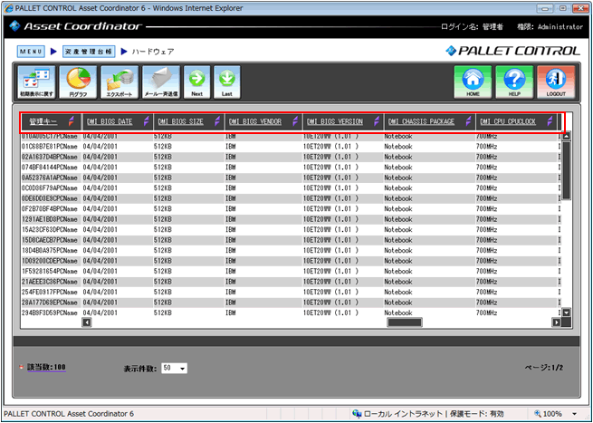This screenshot has height=423, width=593.
Task: Go to HOME
Action: point(473,82)
